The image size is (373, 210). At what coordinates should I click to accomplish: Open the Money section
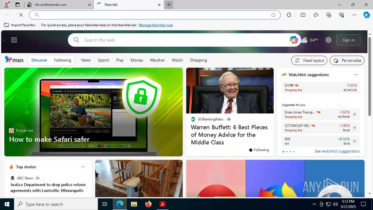(137, 60)
